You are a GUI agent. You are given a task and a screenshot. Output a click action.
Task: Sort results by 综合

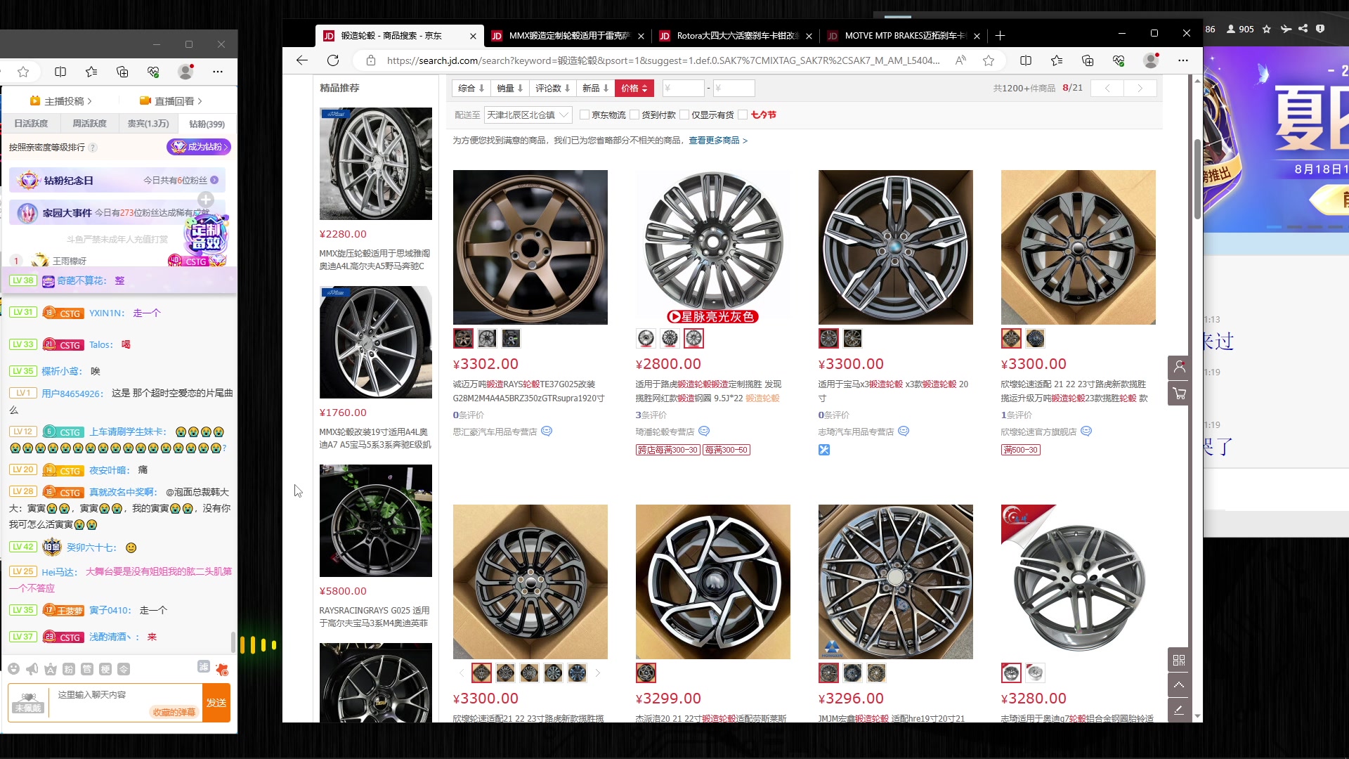[471, 88]
